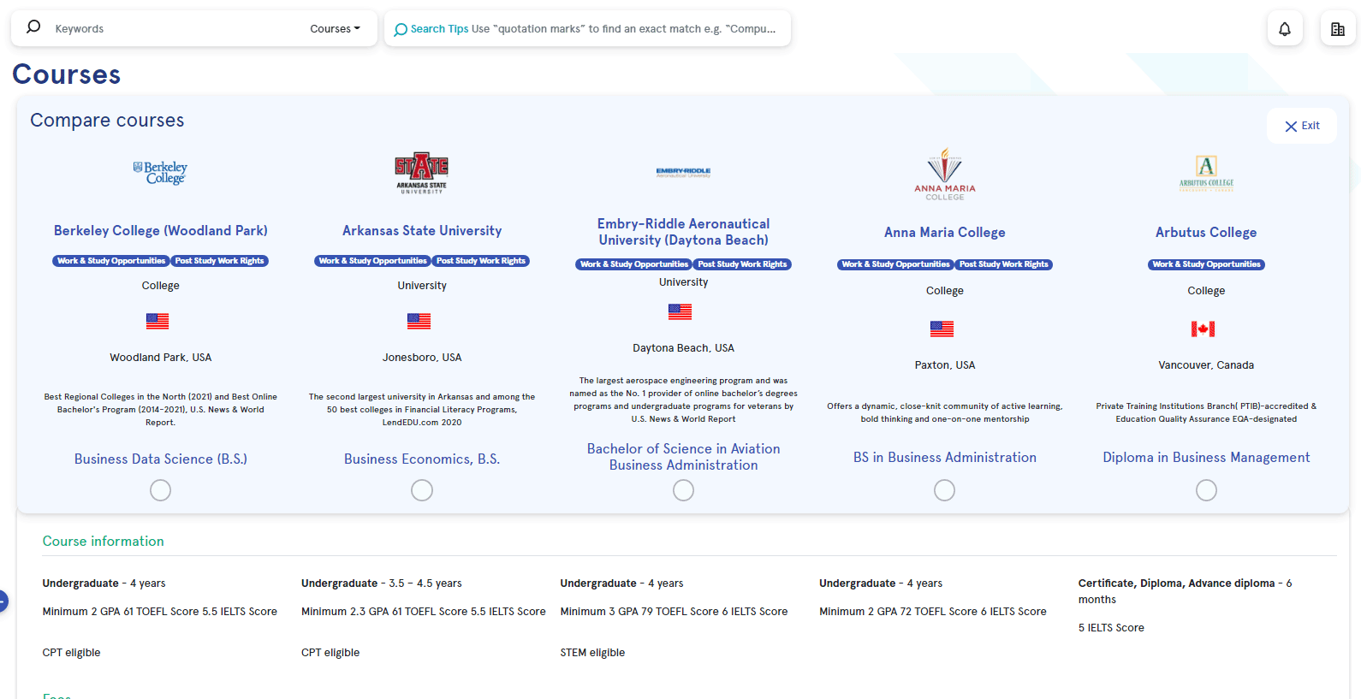This screenshot has width=1361, height=699.
Task: Click 'CPT eligible' under Business Economics
Action: (x=330, y=653)
